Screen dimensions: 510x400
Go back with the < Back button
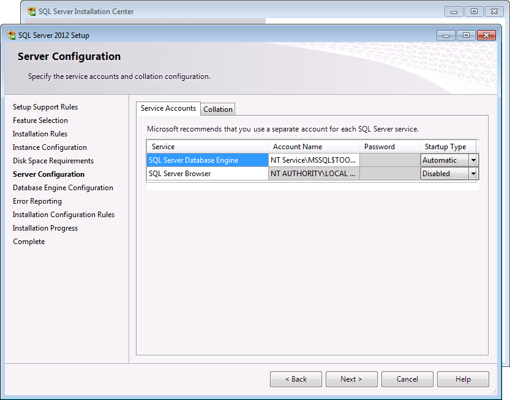coord(296,379)
